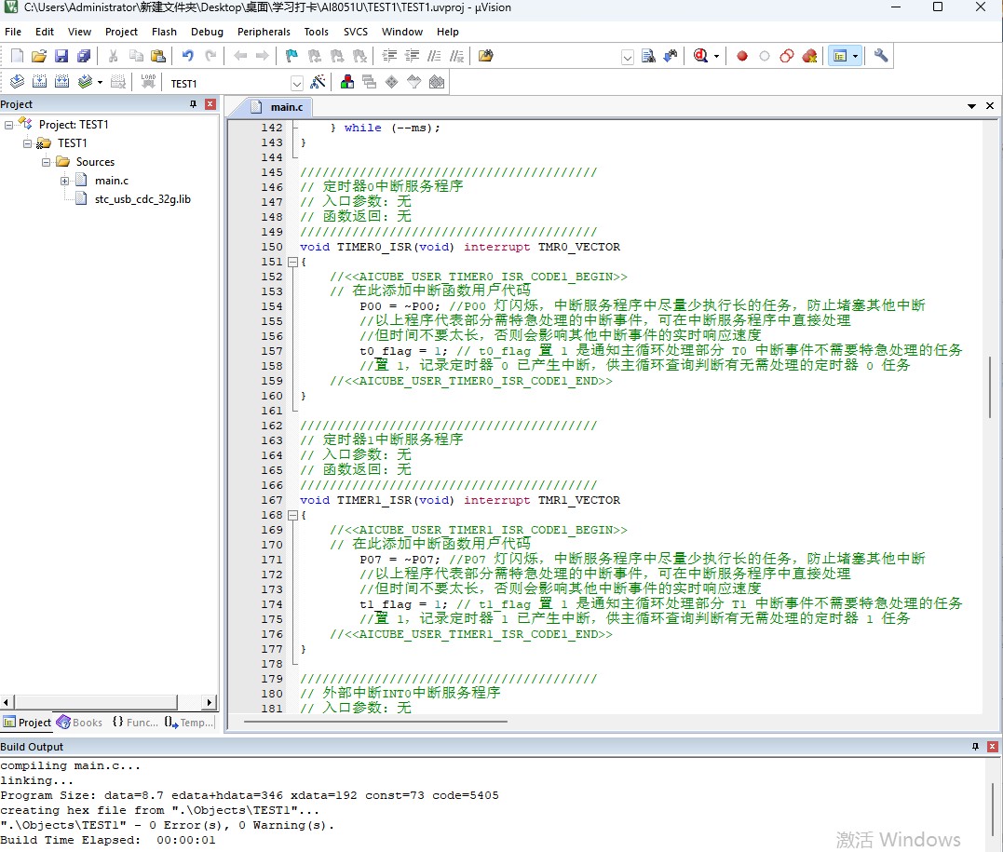The image size is (1003, 852).
Task: Comment out the selected code lines
Action: pos(434,56)
